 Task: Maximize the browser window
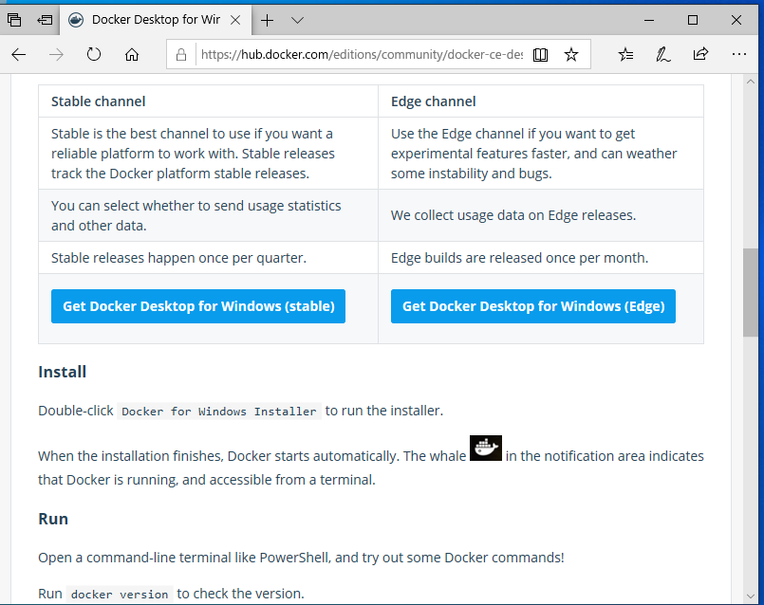(x=693, y=20)
